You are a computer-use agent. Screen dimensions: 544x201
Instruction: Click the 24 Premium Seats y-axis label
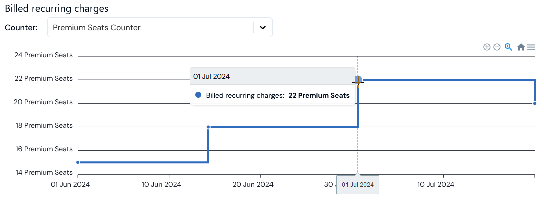tap(43, 55)
